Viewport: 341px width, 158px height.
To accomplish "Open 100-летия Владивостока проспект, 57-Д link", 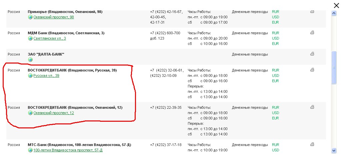I will click(x=68, y=150).
